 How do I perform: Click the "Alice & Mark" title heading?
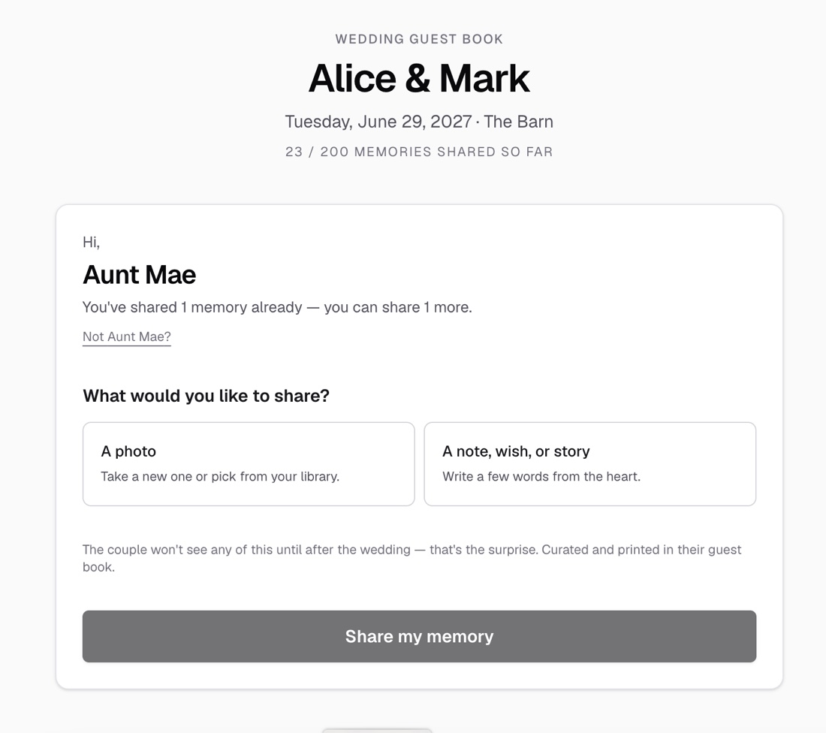tap(419, 79)
